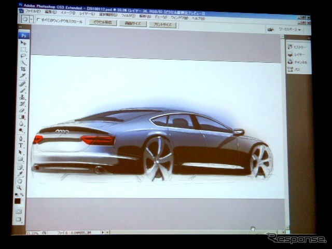The height and width of the screenshot is (249, 332).
Task: Launch Bridge from options bar icon
Action: (270, 30)
